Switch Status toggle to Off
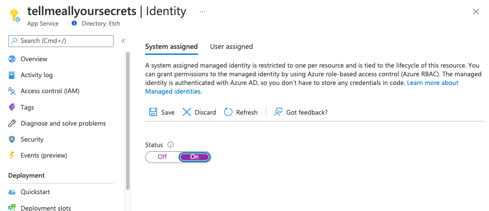This screenshot has width=489, height=211. [x=162, y=157]
